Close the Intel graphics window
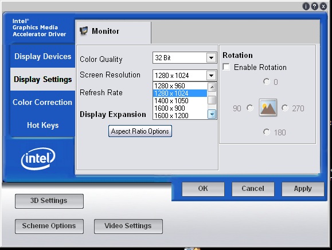Viewport: 332px width, 250px height. click(x=323, y=6)
